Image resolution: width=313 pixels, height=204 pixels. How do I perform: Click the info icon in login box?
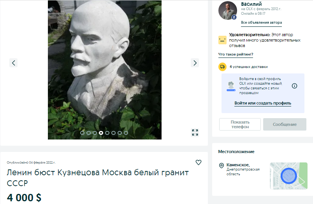click(294, 86)
